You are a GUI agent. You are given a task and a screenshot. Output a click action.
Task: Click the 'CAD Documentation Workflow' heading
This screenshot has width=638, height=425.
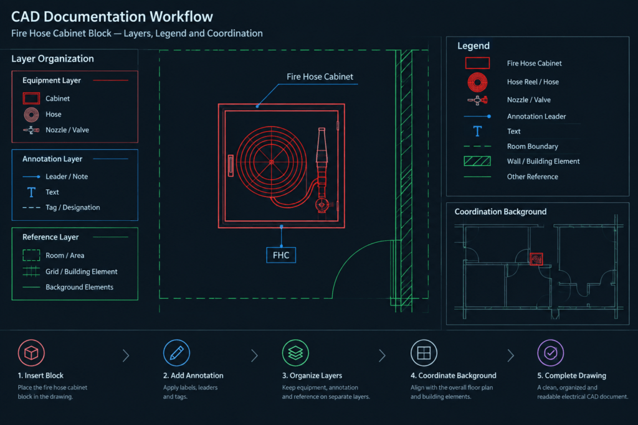point(112,17)
